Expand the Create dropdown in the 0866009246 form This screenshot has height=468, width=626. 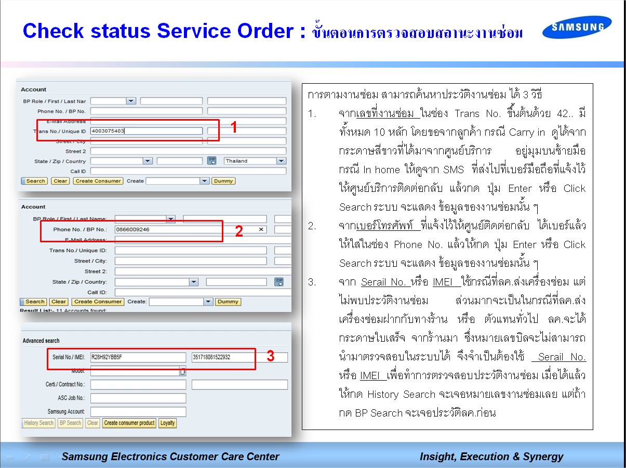208,302
